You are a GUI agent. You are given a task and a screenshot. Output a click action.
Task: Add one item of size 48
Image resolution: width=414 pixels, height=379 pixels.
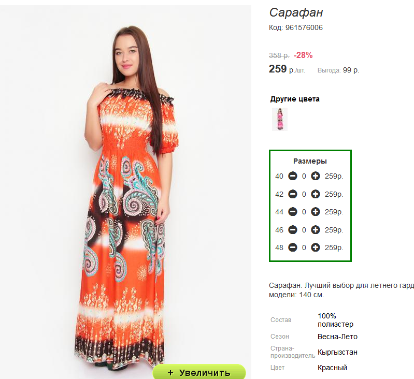coord(315,247)
